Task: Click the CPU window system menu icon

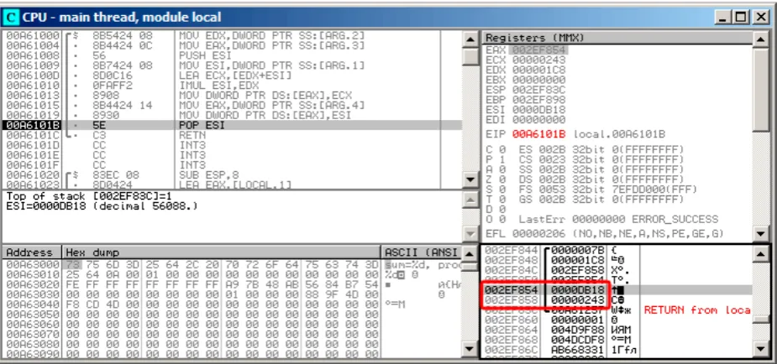Action: point(12,18)
